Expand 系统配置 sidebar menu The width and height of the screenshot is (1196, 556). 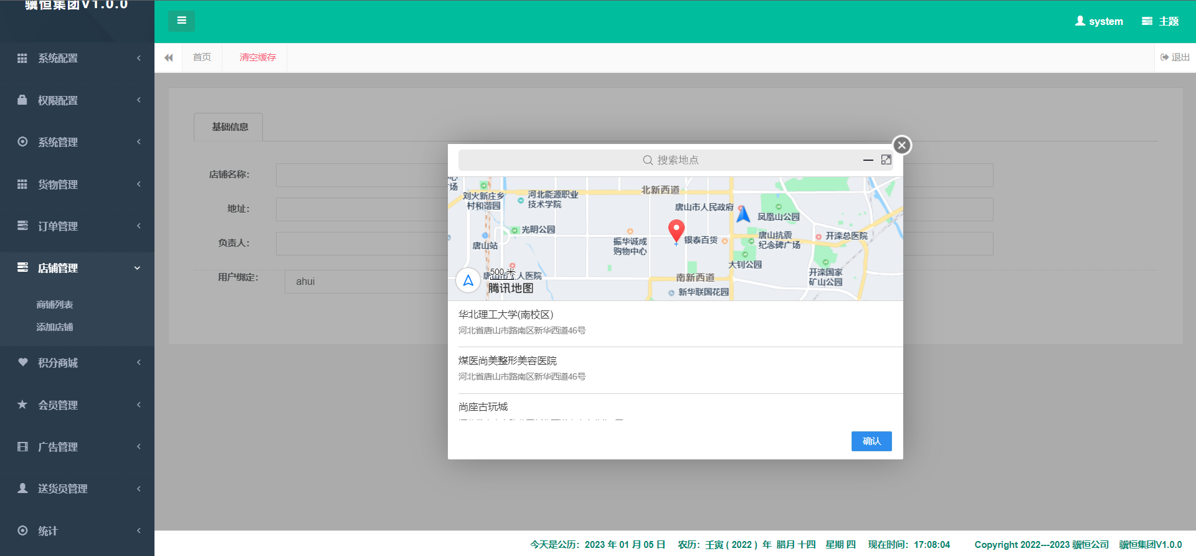(77, 58)
